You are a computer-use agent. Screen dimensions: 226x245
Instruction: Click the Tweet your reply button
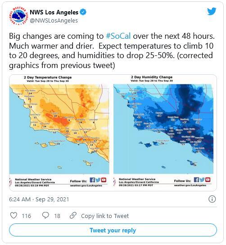pyautogui.click(x=113, y=230)
